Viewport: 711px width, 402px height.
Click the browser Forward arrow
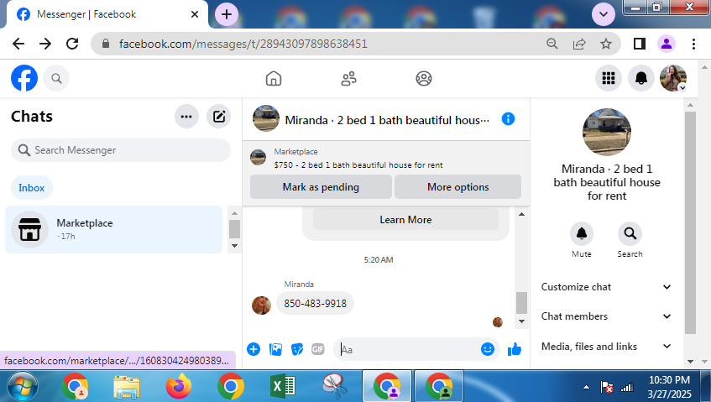(45, 44)
